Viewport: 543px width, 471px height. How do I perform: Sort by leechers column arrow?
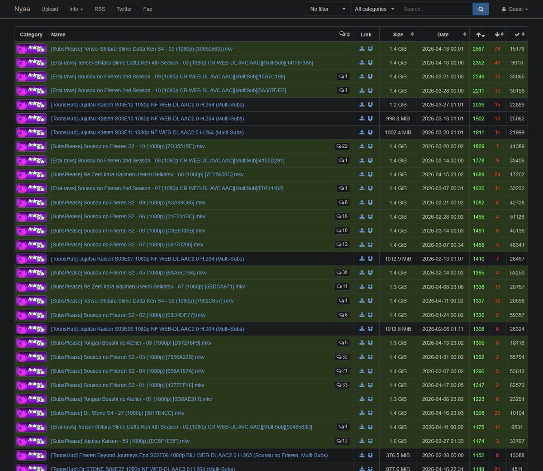click(498, 34)
